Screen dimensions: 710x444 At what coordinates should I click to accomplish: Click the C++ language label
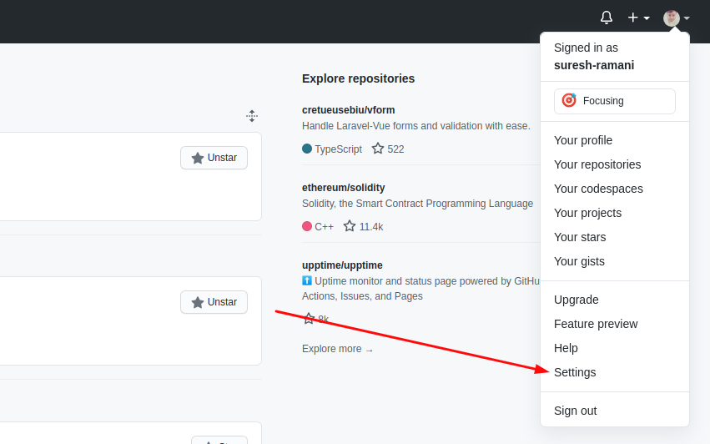coord(324,226)
